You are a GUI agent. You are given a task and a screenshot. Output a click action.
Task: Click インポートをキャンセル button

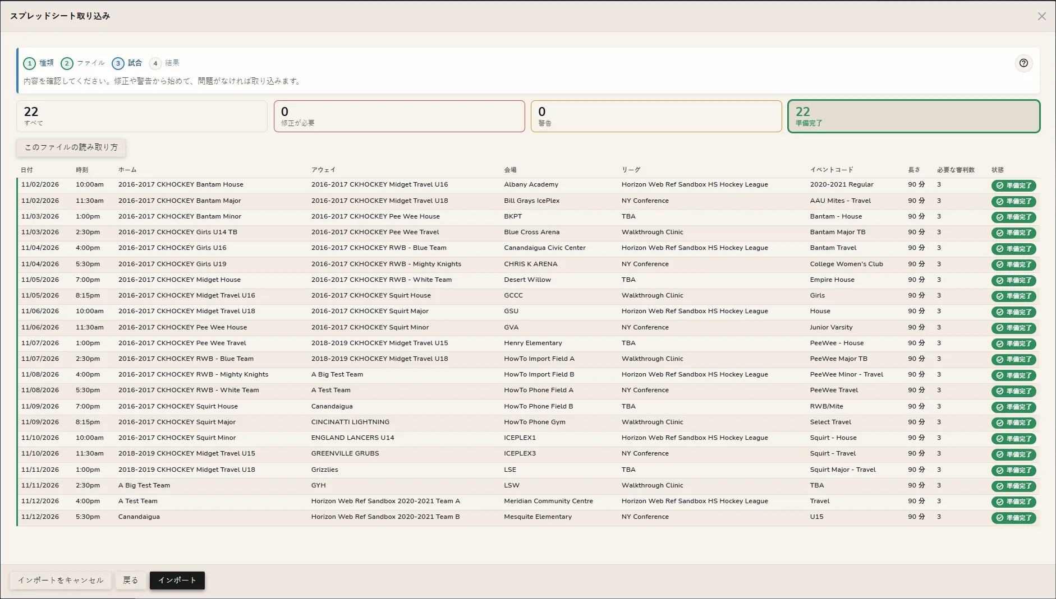click(x=61, y=581)
